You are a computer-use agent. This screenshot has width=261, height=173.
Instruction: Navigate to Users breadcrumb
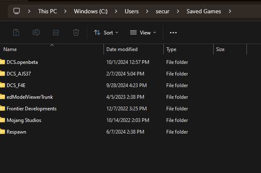[x=132, y=11]
